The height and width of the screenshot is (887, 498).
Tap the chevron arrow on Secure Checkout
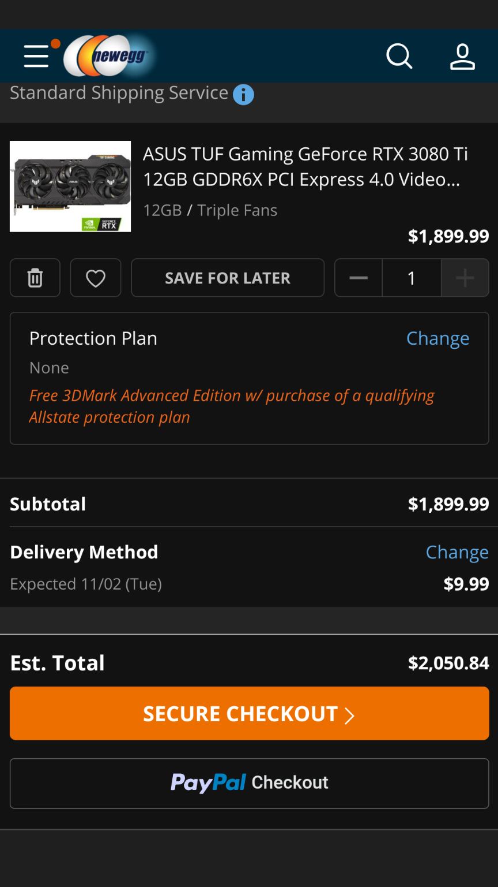(349, 715)
